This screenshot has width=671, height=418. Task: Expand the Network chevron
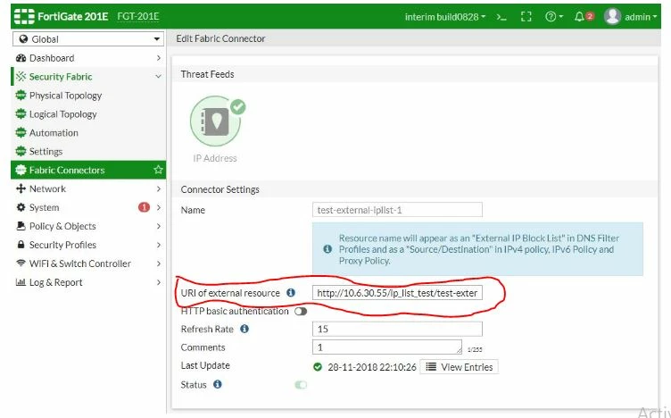pos(158,188)
